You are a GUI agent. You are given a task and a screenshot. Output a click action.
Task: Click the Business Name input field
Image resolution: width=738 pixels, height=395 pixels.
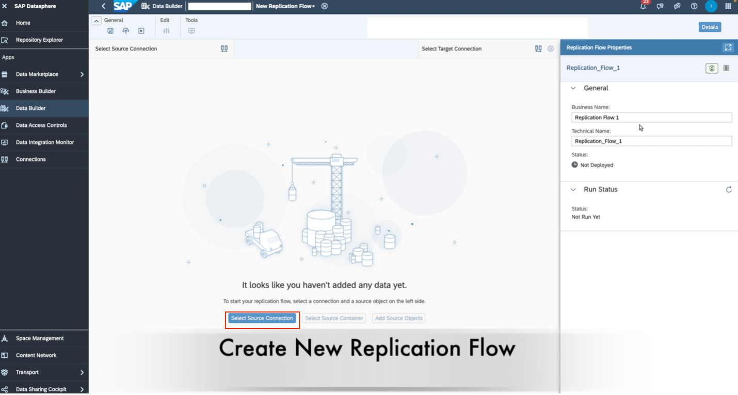point(651,117)
